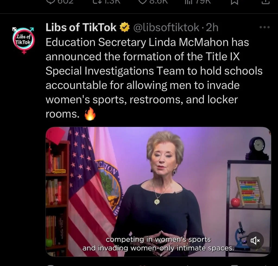The height and width of the screenshot is (266, 278).
Task: Open the three-dot more options menu
Action: click(x=264, y=27)
